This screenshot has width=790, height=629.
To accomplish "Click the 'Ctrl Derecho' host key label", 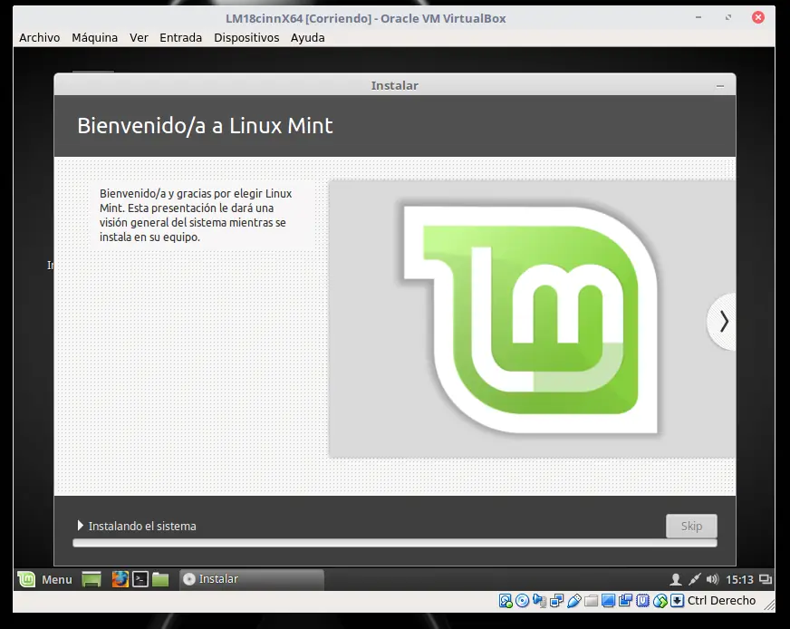I will click(721, 601).
